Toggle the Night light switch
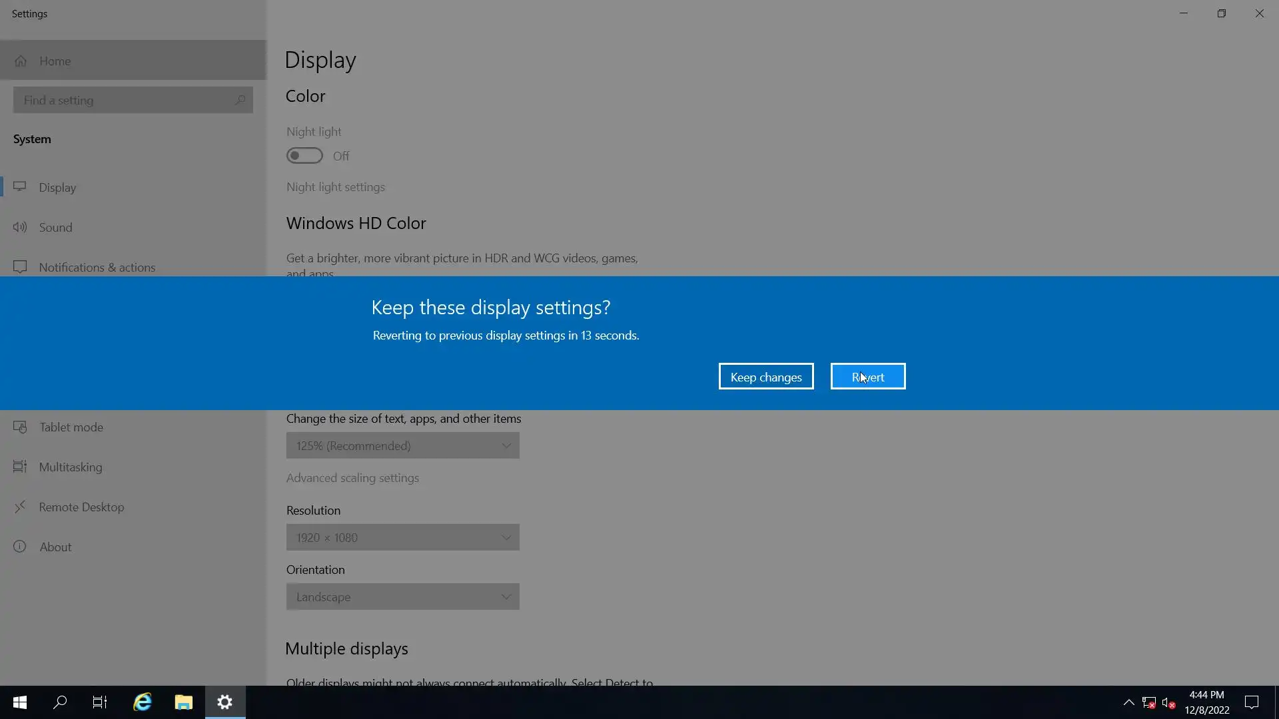The image size is (1279, 719). pos(304,156)
